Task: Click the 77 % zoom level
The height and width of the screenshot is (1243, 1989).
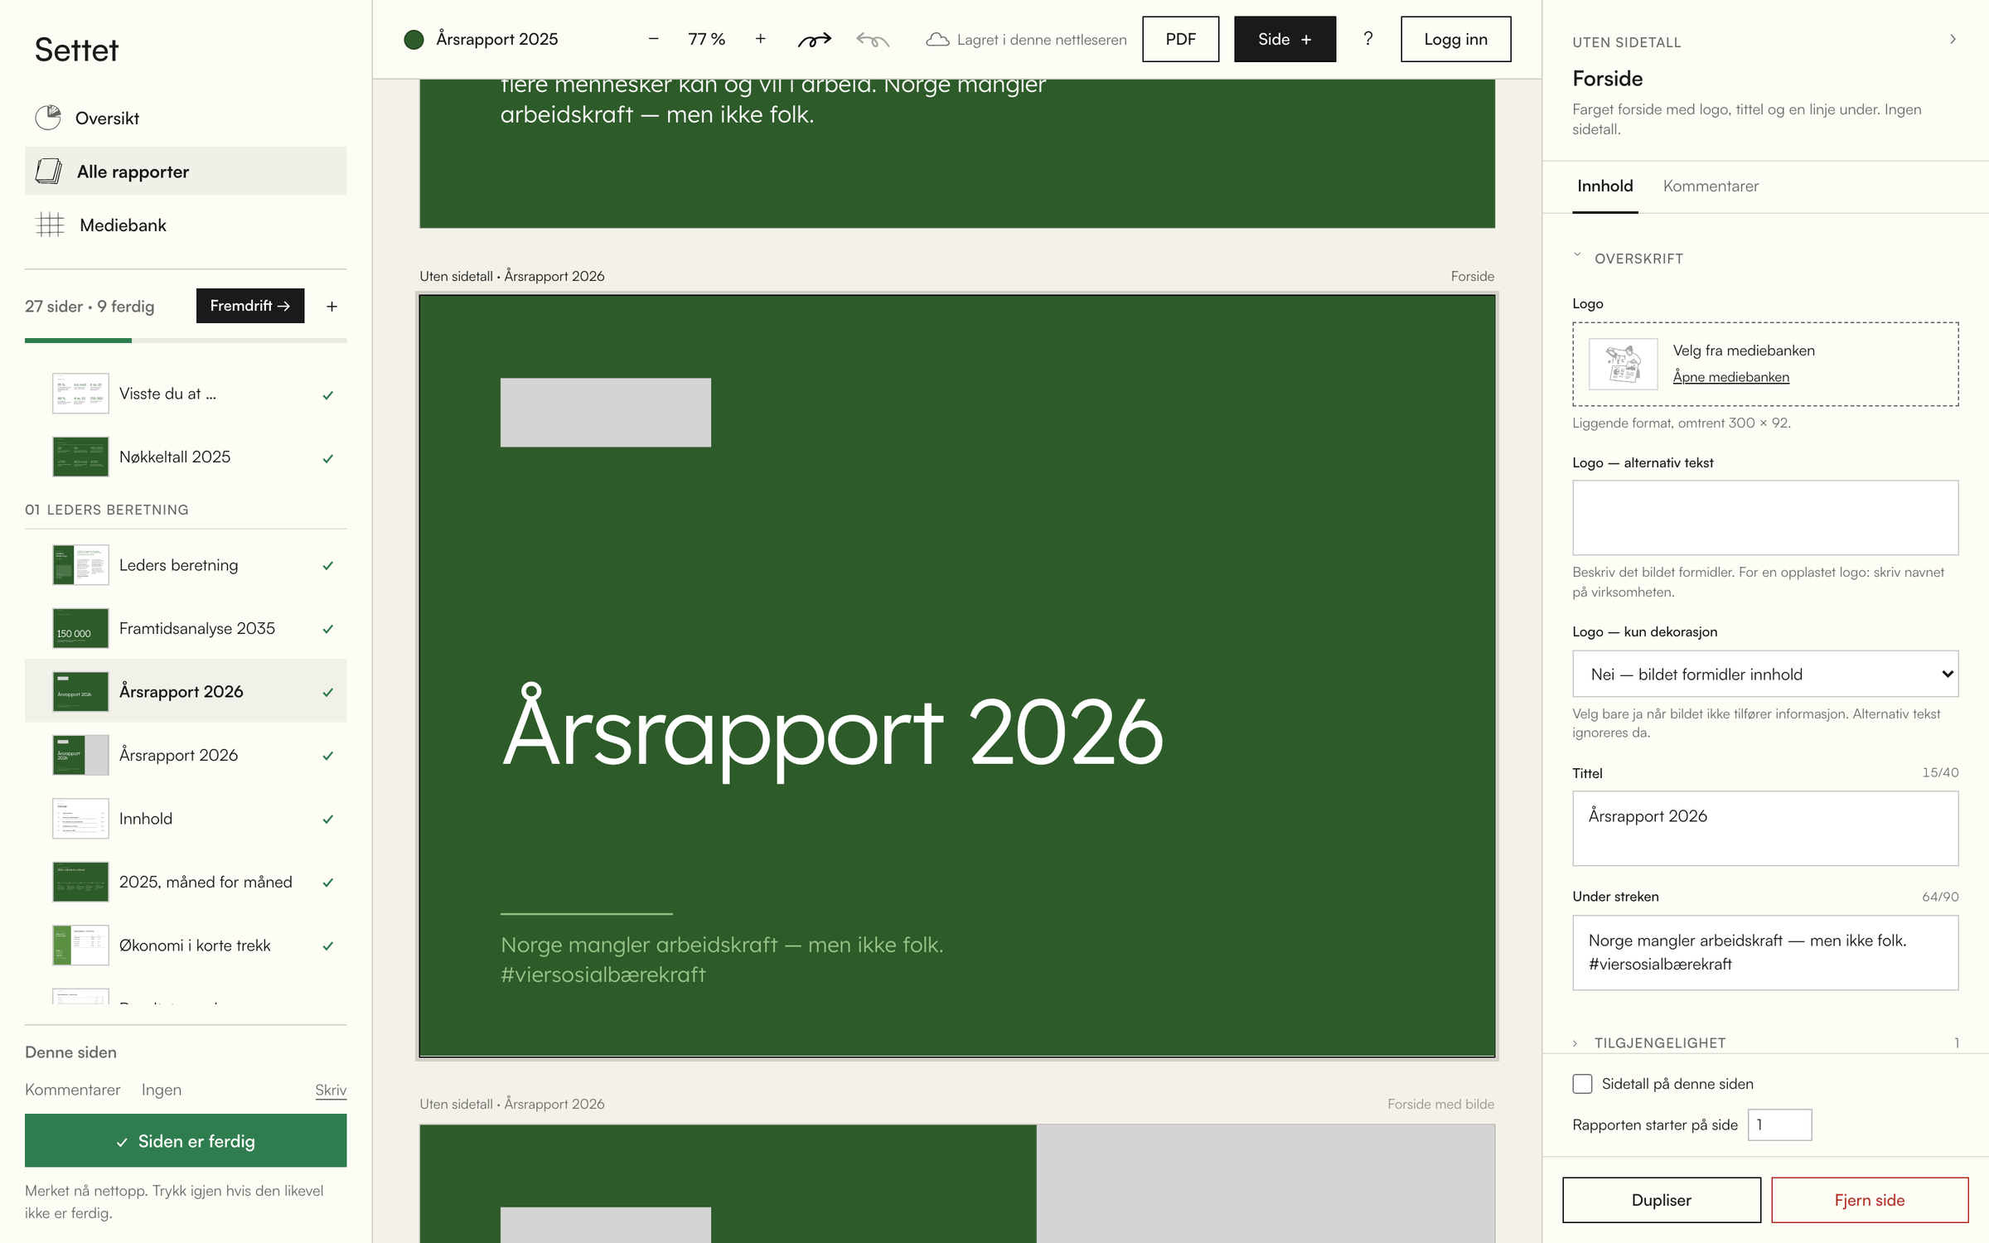Action: click(x=707, y=39)
